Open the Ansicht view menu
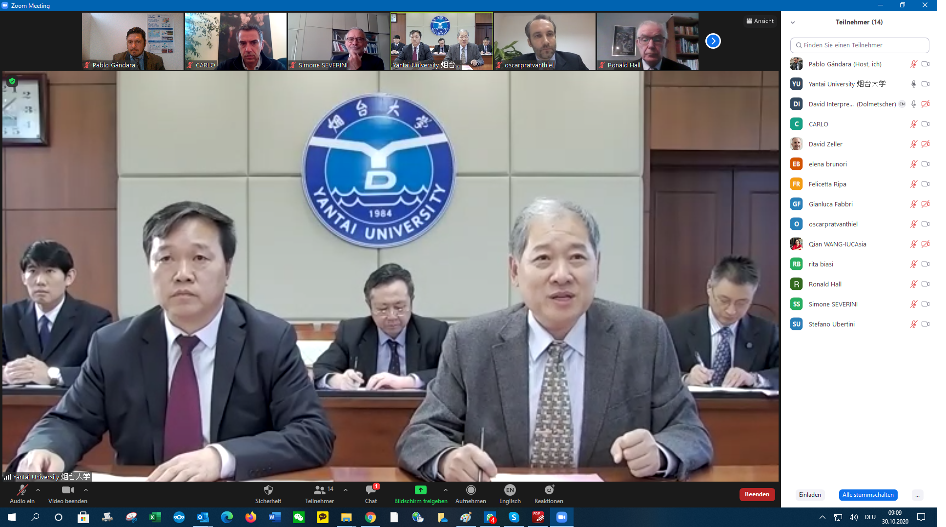The height and width of the screenshot is (527, 946). [760, 21]
